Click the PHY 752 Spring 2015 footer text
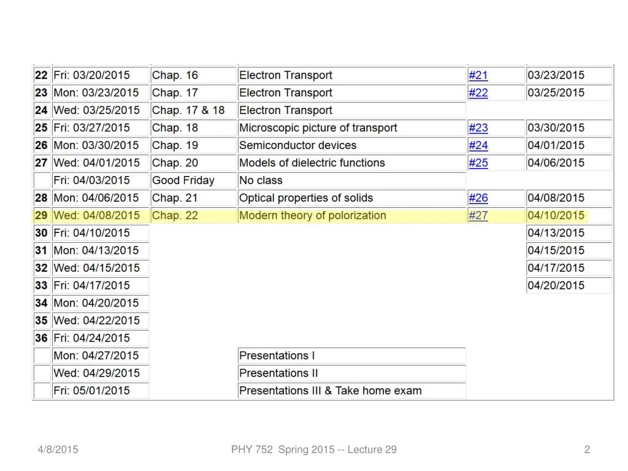628x471 pixels. pyautogui.click(x=313, y=450)
